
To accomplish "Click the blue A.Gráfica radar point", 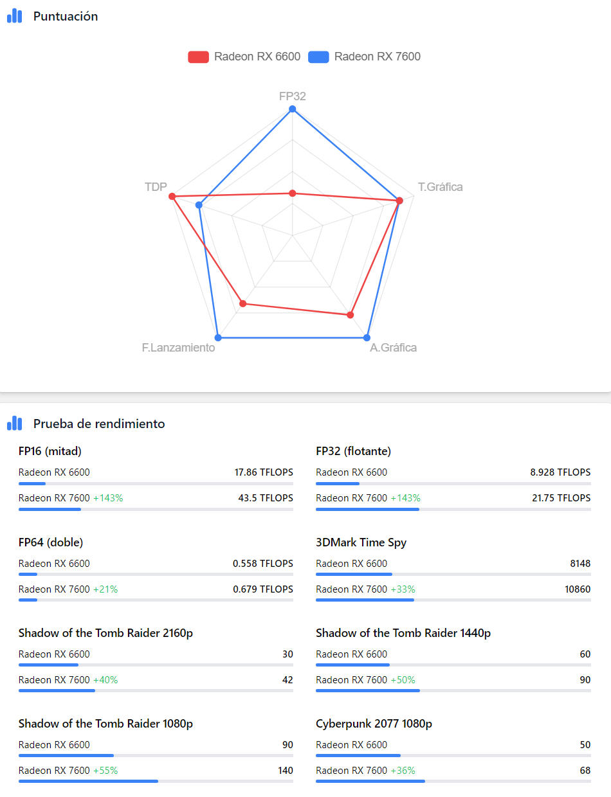I will [x=367, y=337].
